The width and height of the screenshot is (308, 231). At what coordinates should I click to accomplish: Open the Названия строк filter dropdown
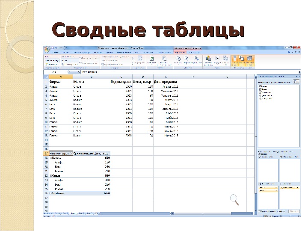click(71, 154)
